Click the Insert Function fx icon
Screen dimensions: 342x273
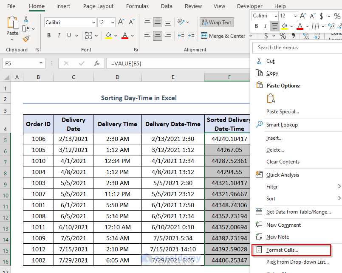click(x=97, y=63)
